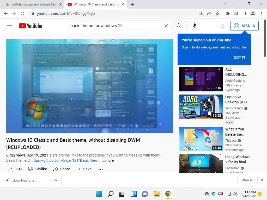Viewport: 267px width, 200px height.
Task: Save the video to a playlist
Action: tap(84, 169)
